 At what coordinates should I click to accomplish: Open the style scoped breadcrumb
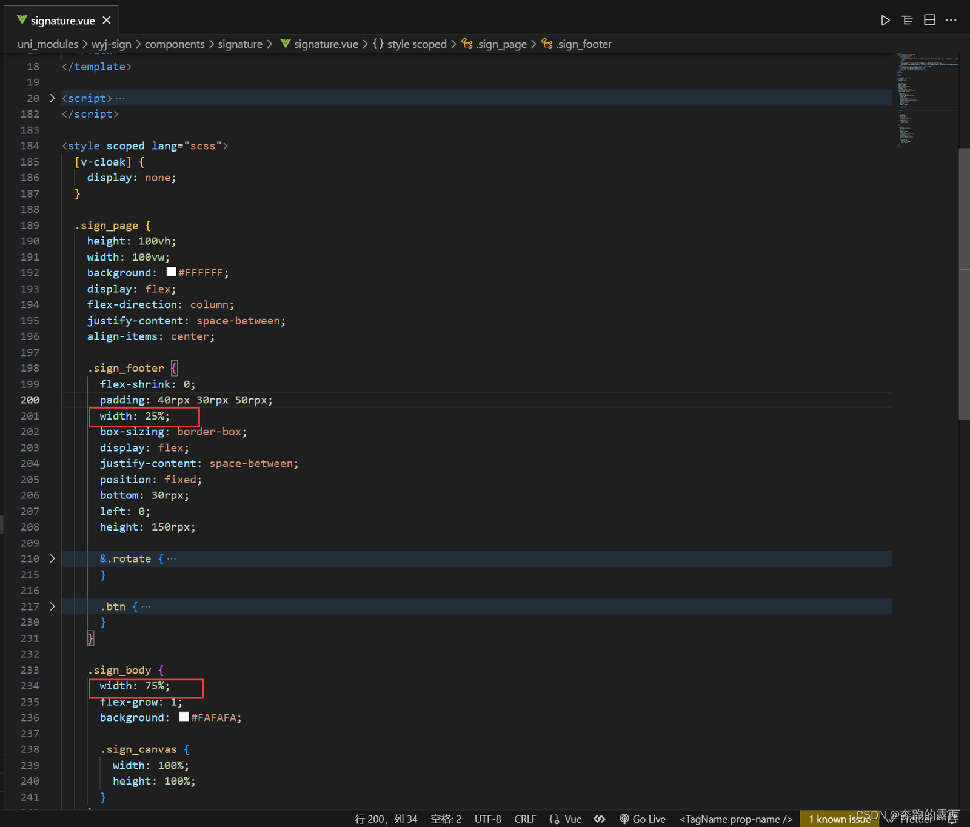tap(410, 44)
